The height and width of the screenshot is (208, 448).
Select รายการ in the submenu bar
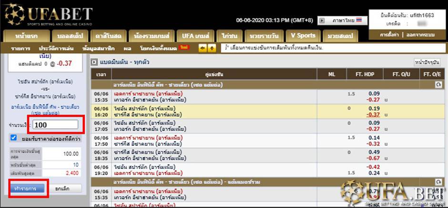[20, 49]
